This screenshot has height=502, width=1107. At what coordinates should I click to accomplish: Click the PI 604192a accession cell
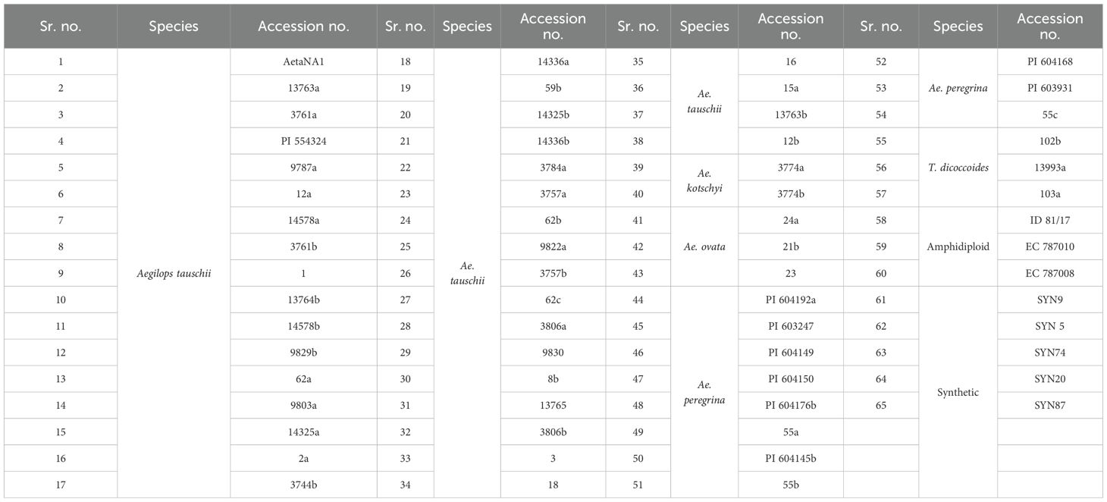pos(791,300)
